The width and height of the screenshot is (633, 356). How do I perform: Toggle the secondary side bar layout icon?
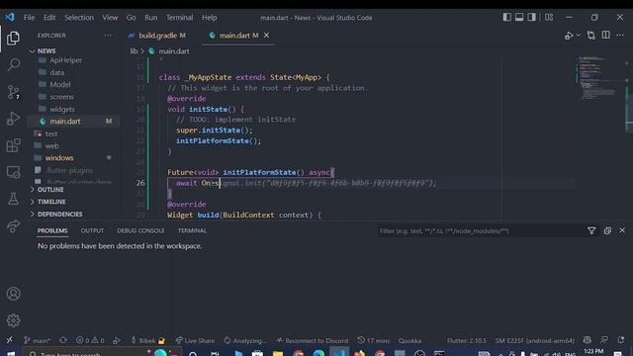[532, 17]
